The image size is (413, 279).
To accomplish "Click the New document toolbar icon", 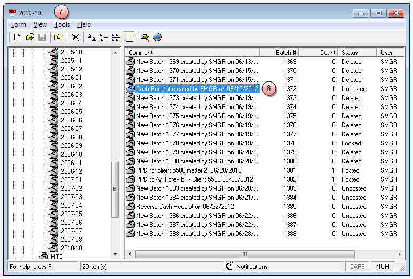I will click(17, 37).
